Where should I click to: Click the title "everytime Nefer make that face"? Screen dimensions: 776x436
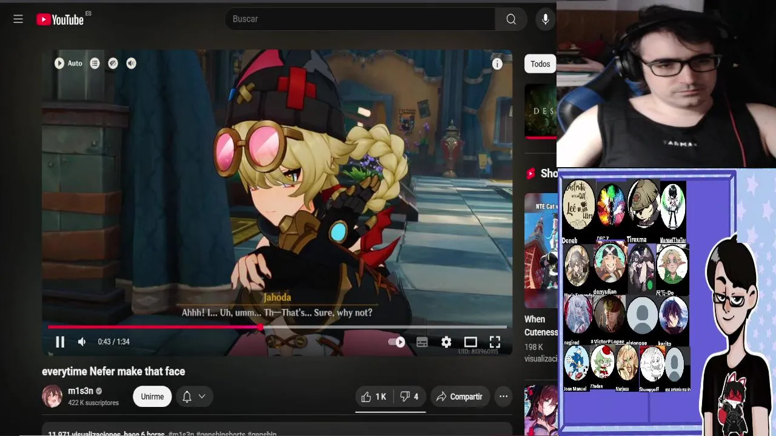113,372
